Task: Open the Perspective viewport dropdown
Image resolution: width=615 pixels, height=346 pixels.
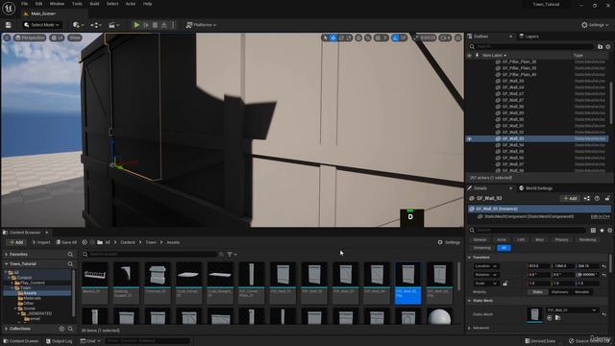Action: pos(30,37)
